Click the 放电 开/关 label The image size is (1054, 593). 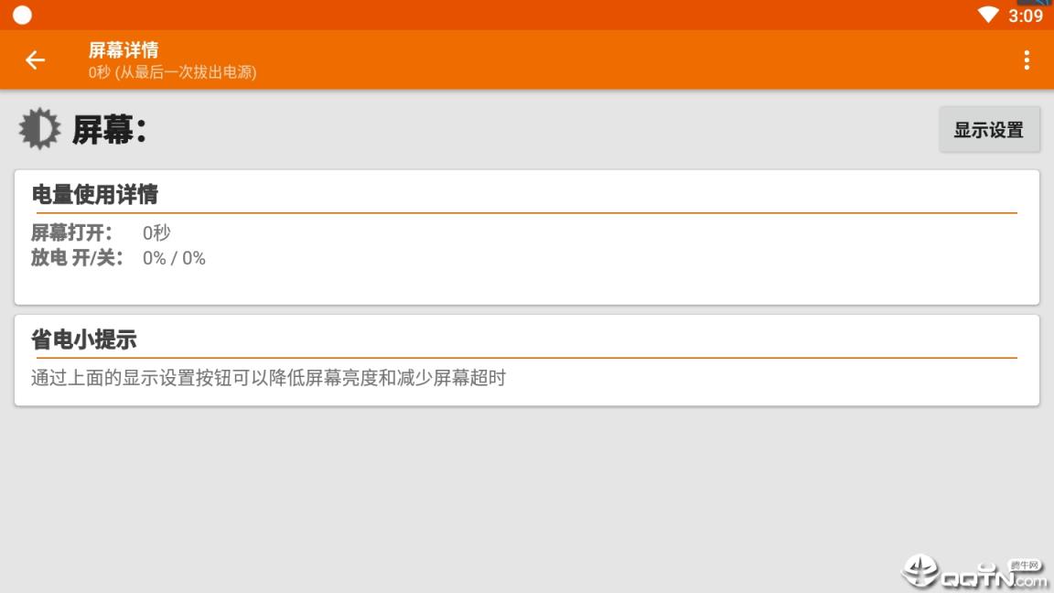point(77,258)
